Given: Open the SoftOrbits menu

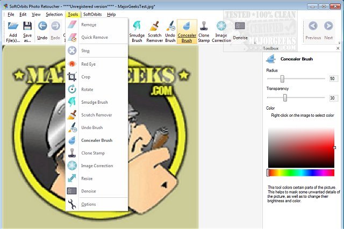Looking at the screenshot, I should tap(92, 15).
